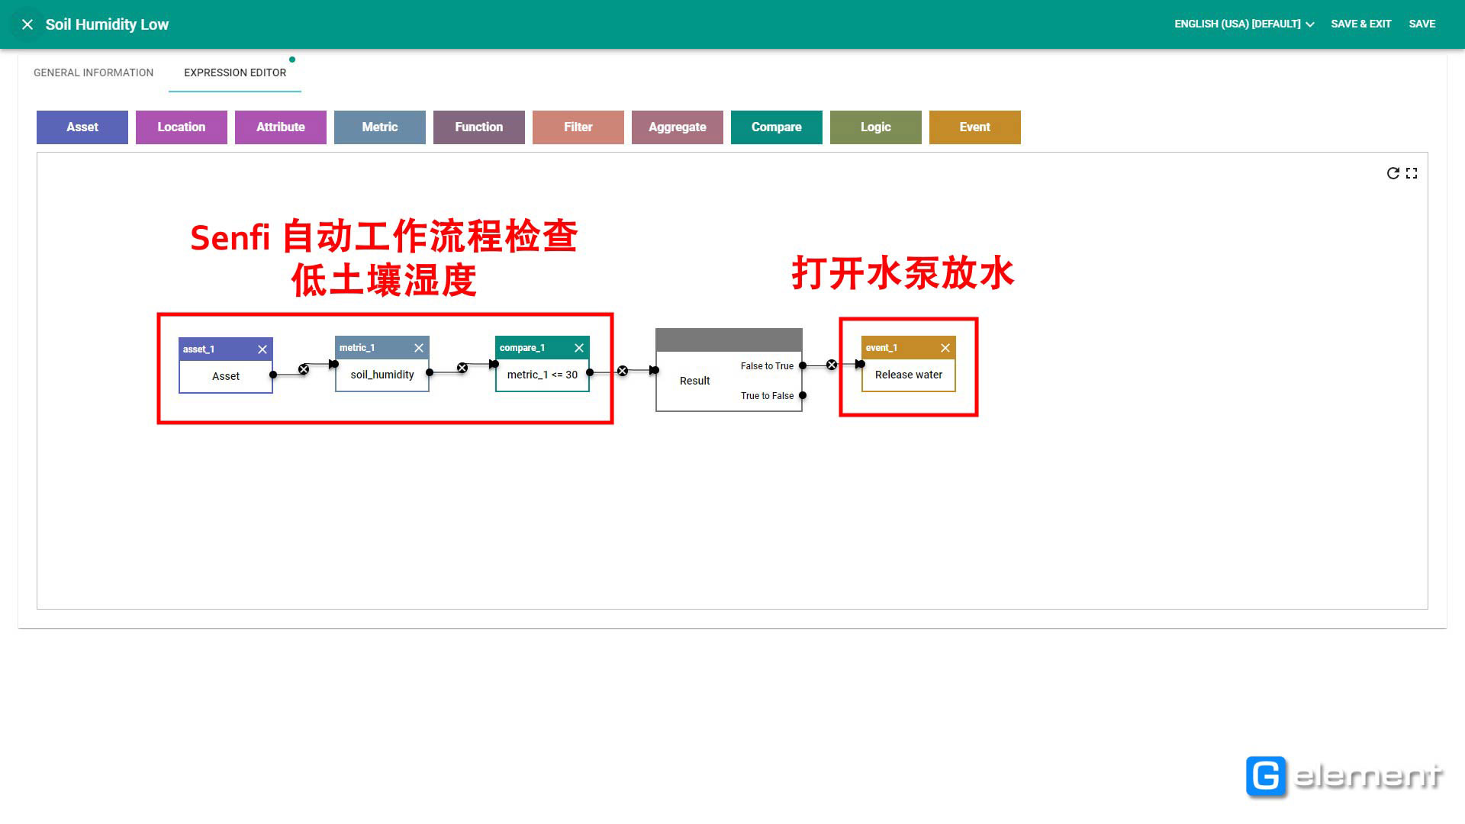1465x824 pixels.
Task: Remove the asset_1 node
Action: click(262, 349)
